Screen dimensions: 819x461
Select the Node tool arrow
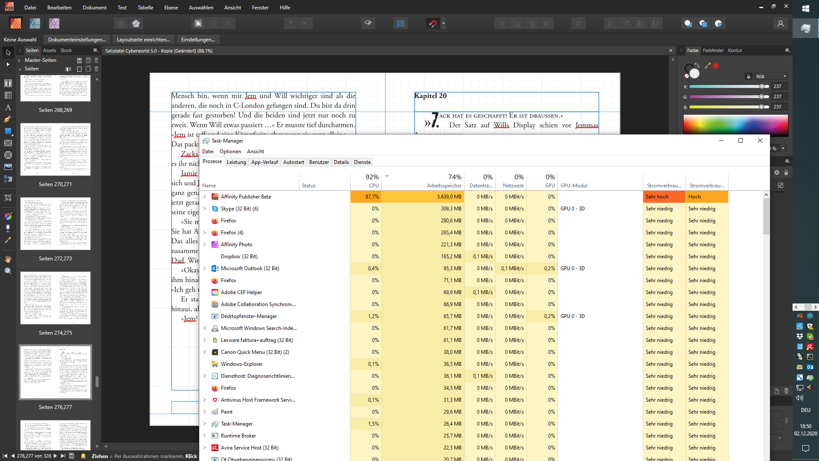tap(8, 64)
